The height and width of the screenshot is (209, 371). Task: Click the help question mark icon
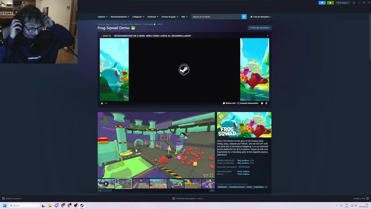(337, 3)
